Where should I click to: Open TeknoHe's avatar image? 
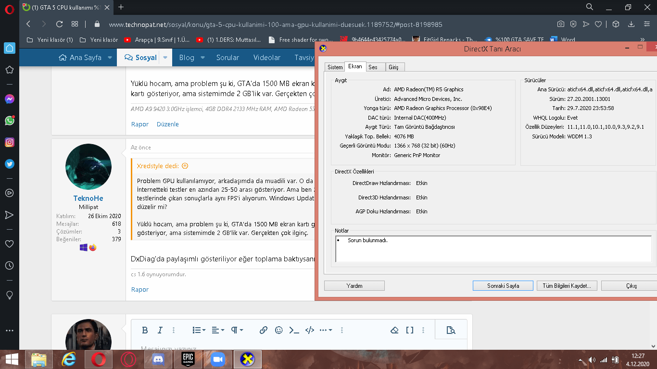88,166
